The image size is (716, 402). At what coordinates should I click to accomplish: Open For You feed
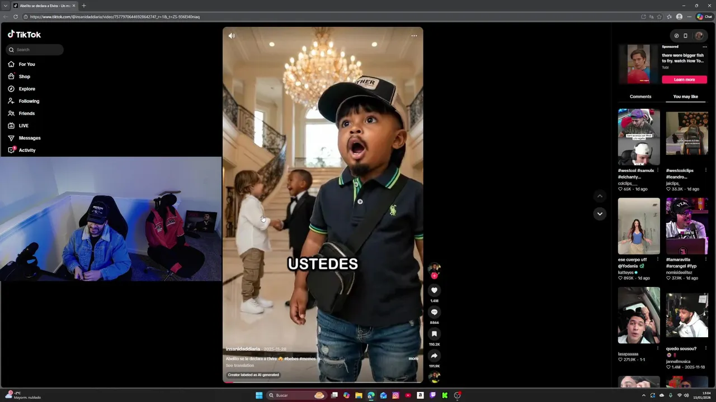[27, 64]
